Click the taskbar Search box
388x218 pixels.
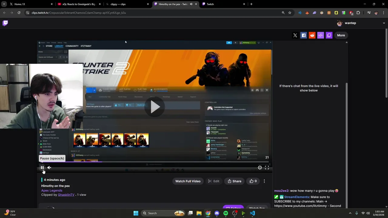[164, 213]
